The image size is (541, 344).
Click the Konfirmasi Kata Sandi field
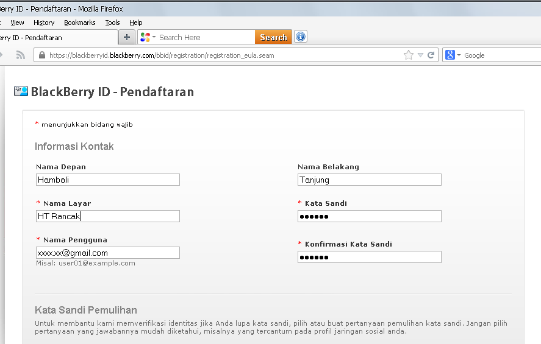370,257
